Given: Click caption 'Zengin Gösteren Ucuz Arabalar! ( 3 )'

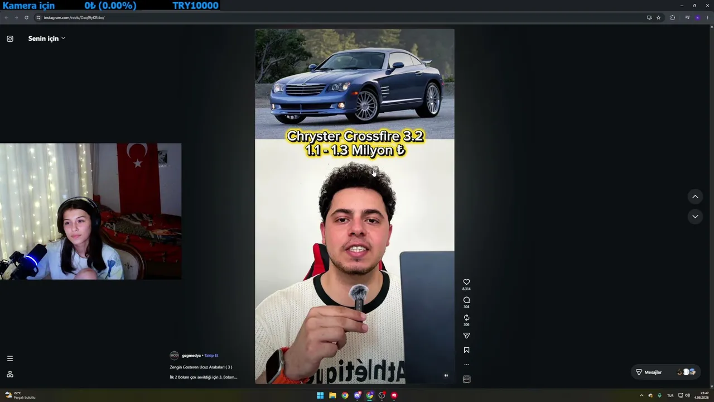Looking at the screenshot, I should click(201, 367).
